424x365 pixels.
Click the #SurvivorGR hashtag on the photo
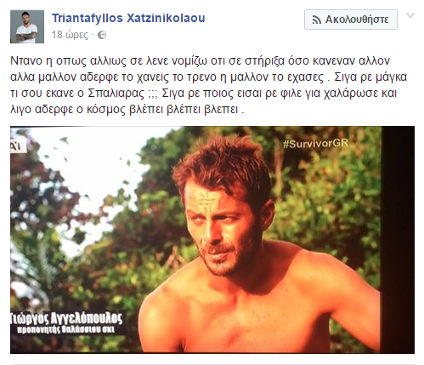315,144
